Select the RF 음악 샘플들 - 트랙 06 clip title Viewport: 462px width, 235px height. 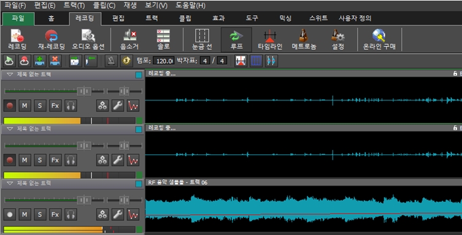(x=178, y=182)
